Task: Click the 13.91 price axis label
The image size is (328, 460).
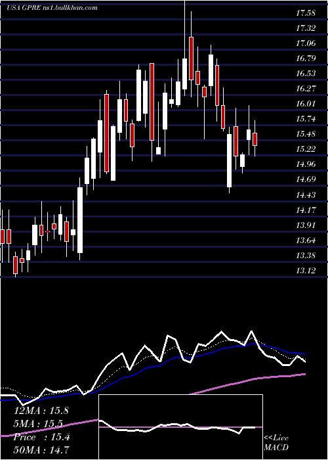Action: (x=306, y=225)
